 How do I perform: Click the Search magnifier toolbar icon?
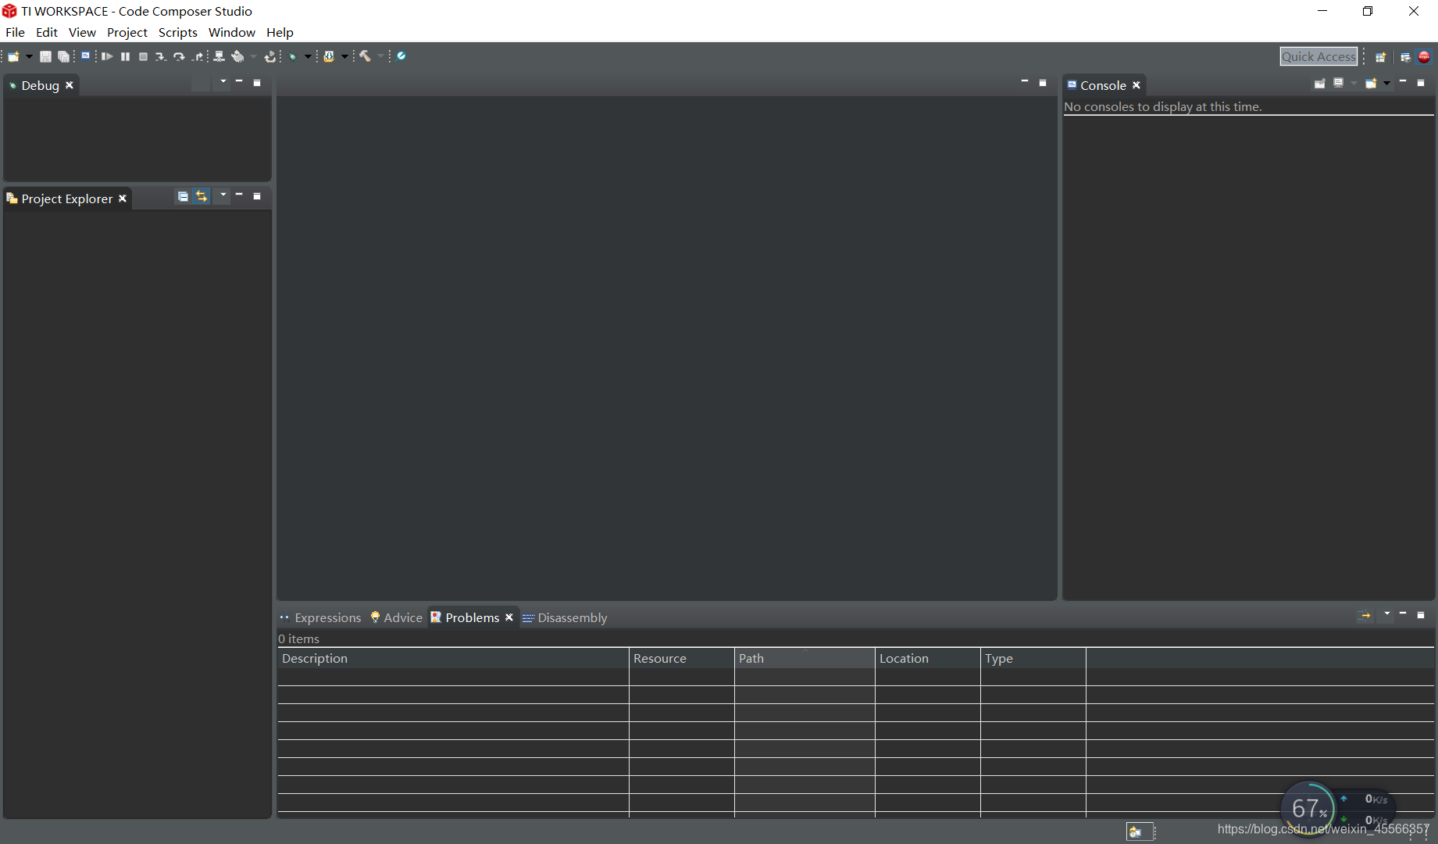401,56
